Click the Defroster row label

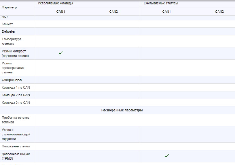8,31
